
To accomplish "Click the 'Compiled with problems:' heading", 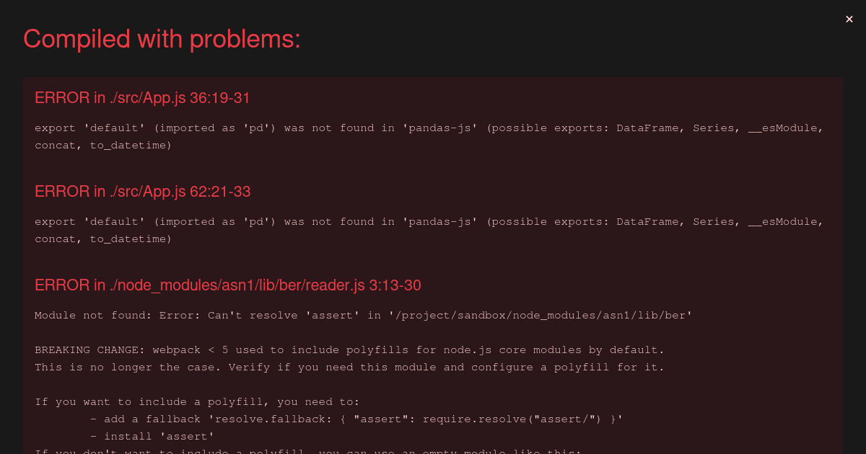I will 162,40.
